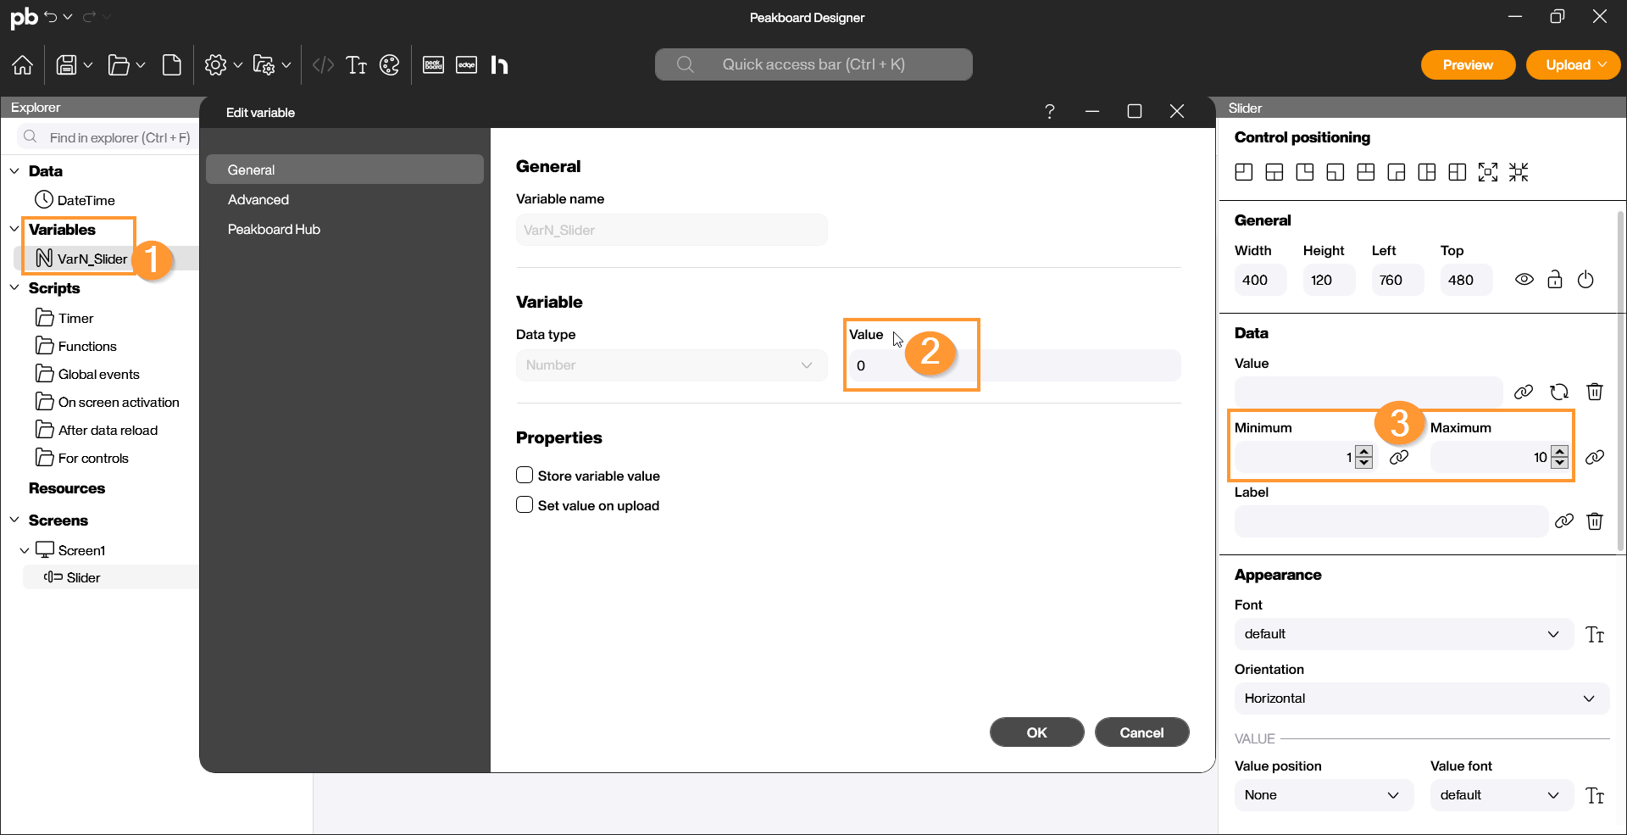Click the link icon next to Maximum field
1627x835 pixels.
tap(1594, 458)
